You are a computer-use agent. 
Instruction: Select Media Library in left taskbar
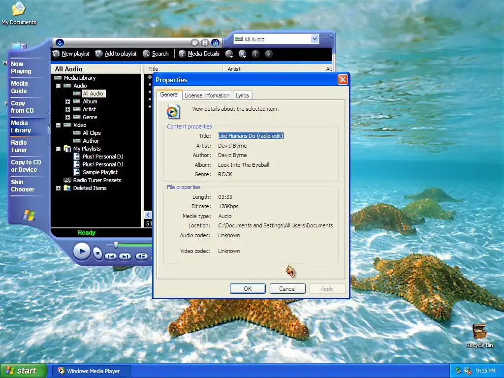click(x=21, y=126)
